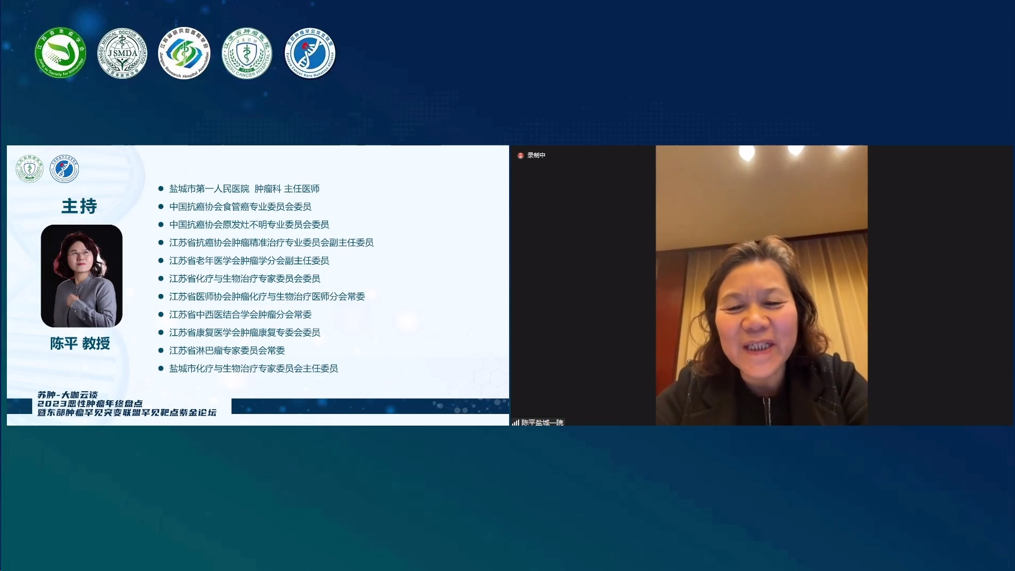
Task: Click the red recording indicator icon
Action: click(x=520, y=155)
